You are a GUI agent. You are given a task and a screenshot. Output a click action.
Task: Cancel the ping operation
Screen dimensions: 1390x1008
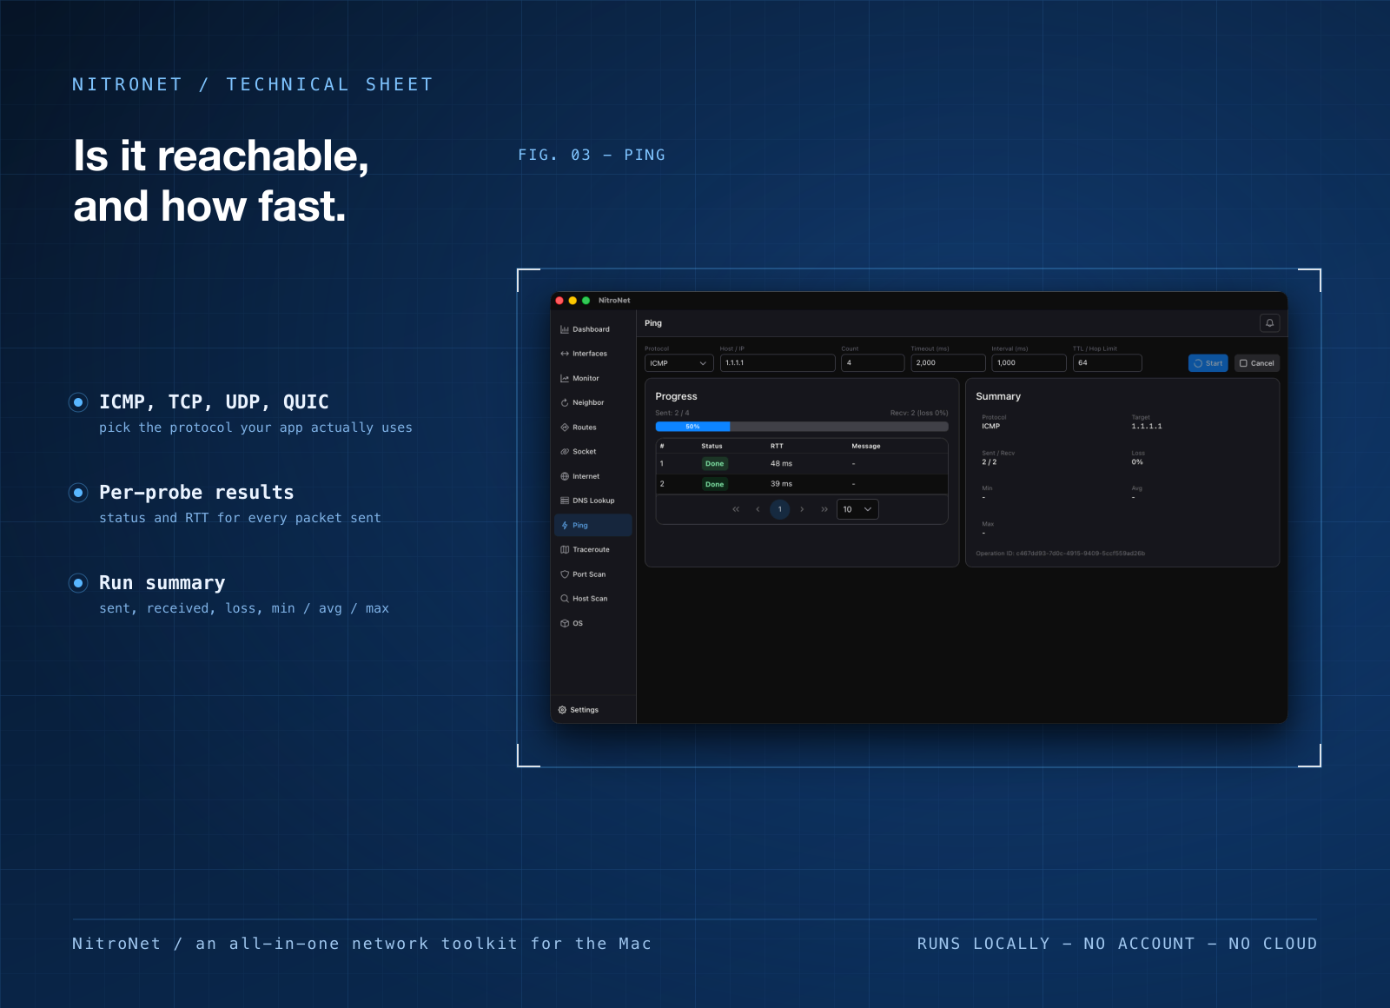pyautogui.click(x=1256, y=363)
